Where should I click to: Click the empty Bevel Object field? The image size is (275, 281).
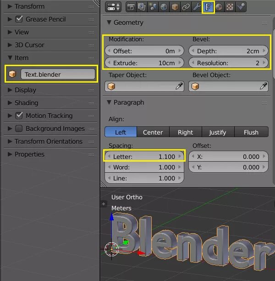[x=229, y=86]
